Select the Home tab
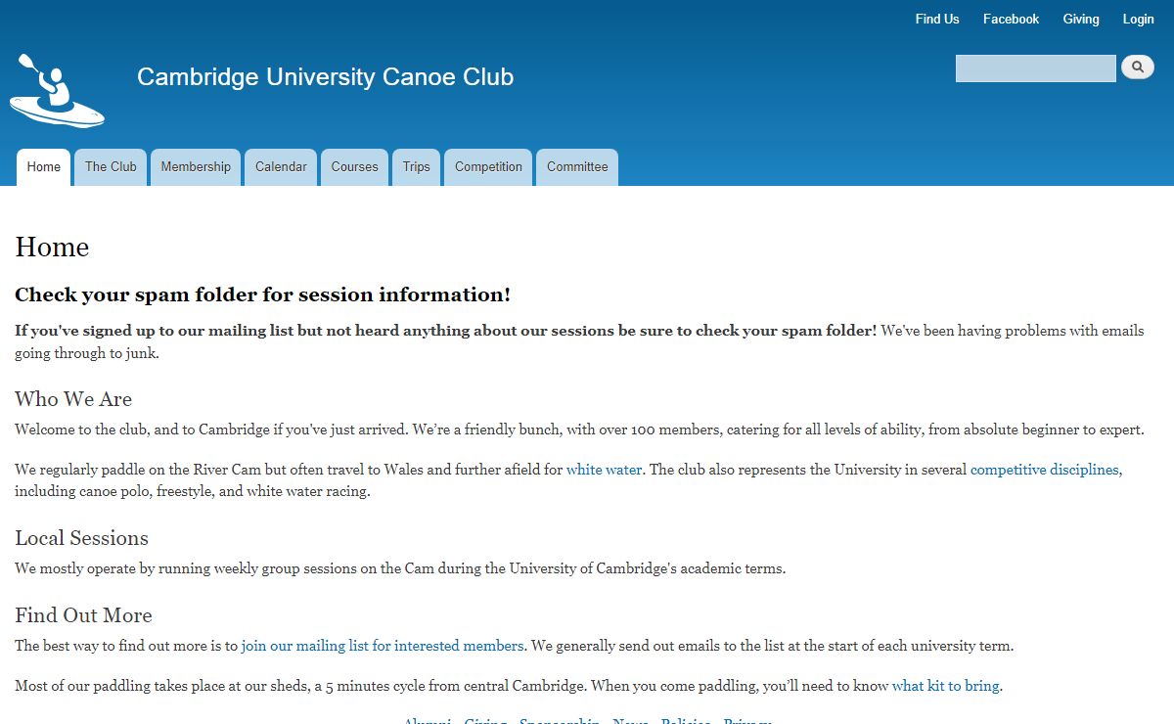 [x=44, y=167]
